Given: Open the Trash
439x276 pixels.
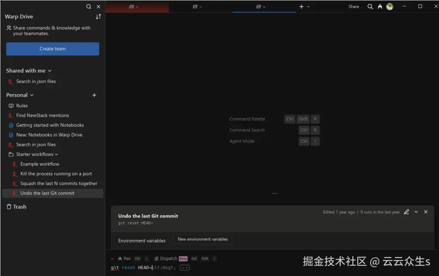Looking at the screenshot, I should (x=17, y=207).
